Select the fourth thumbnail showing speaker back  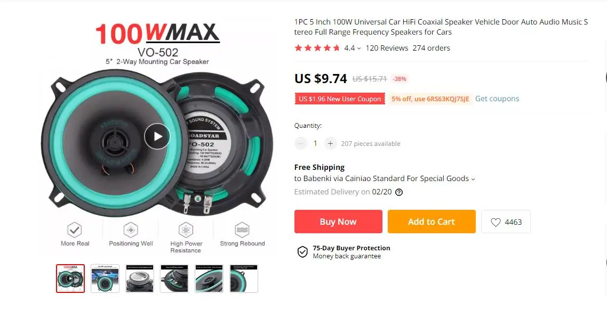[174, 278]
